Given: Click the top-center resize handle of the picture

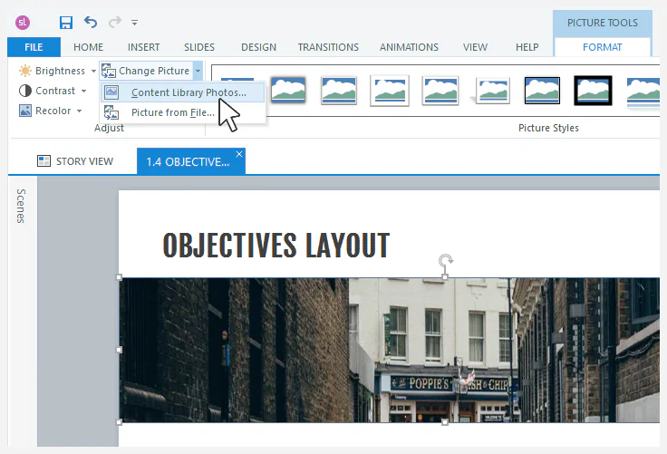Looking at the screenshot, I should click(445, 277).
